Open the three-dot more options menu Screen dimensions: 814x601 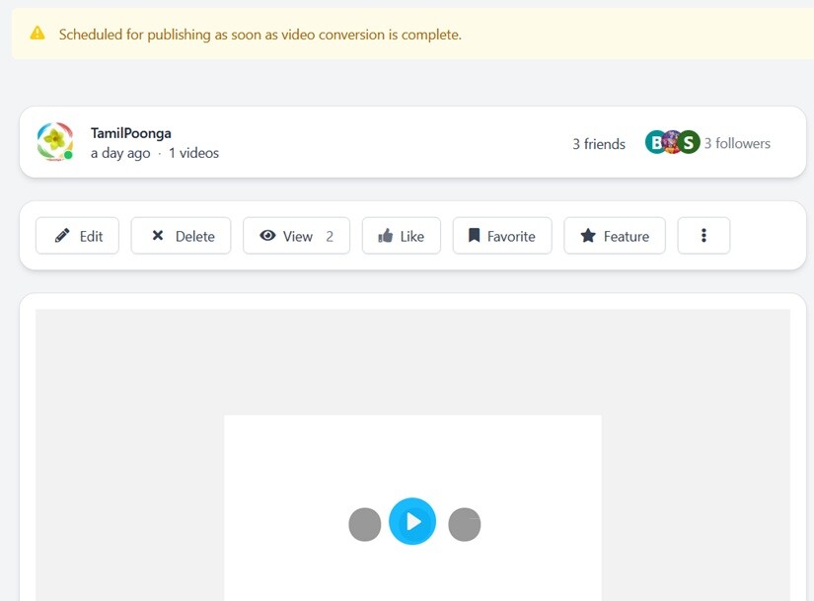pyautogui.click(x=703, y=236)
